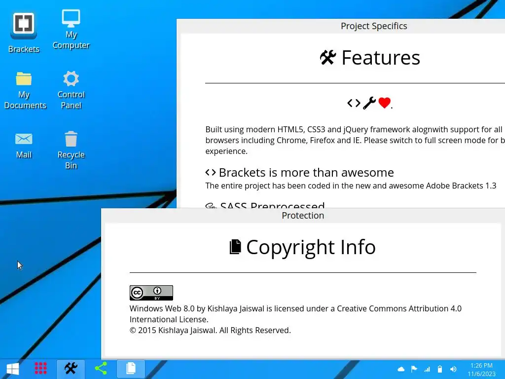Click the cloud icon in system tray

[401, 369]
